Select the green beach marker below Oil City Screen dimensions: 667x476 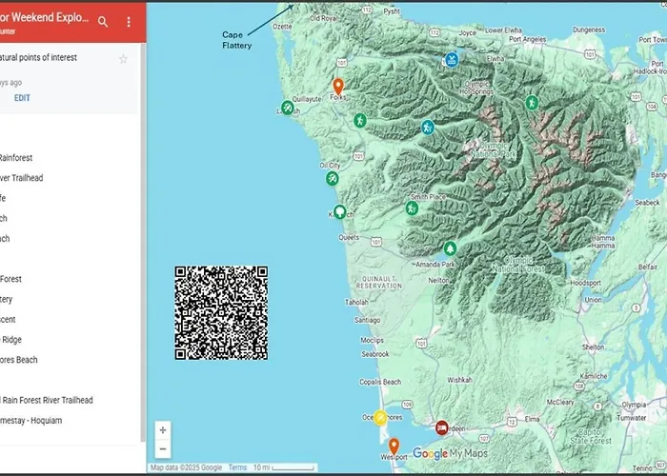click(x=333, y=178)
